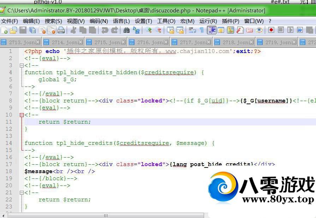Open the 编辑(E) menu
This screenshot has width=316, height=218.
coord(31,21)
